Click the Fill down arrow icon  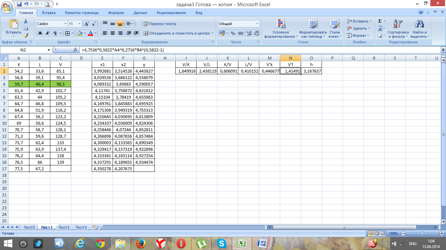pyautogui.click(x=380, y=28)
